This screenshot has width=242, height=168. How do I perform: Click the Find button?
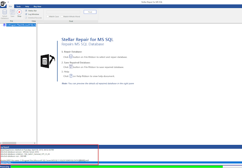pyautogui.click(x=90, y=12)
